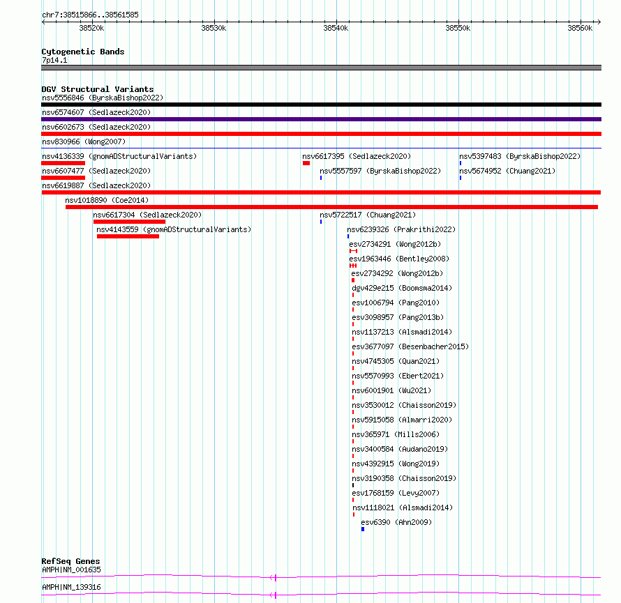
Task: Select the AMPH NM_001635 exon arrow marker
Action: pyautogui.click(x=274, y=578)
